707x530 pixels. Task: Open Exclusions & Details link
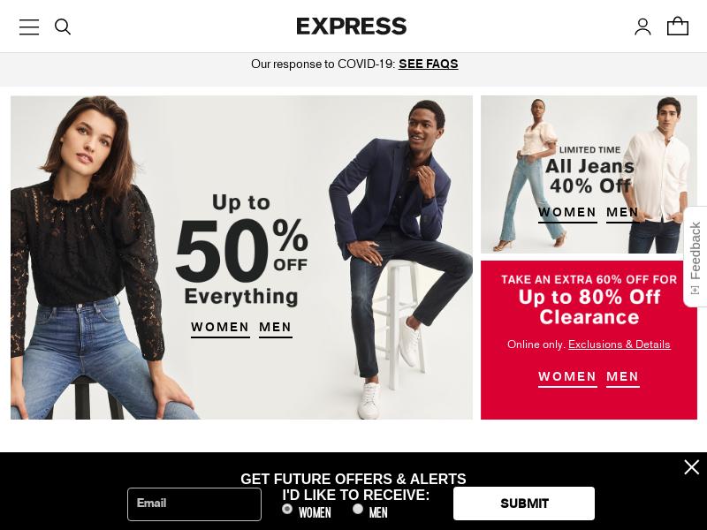coord(620,344)
